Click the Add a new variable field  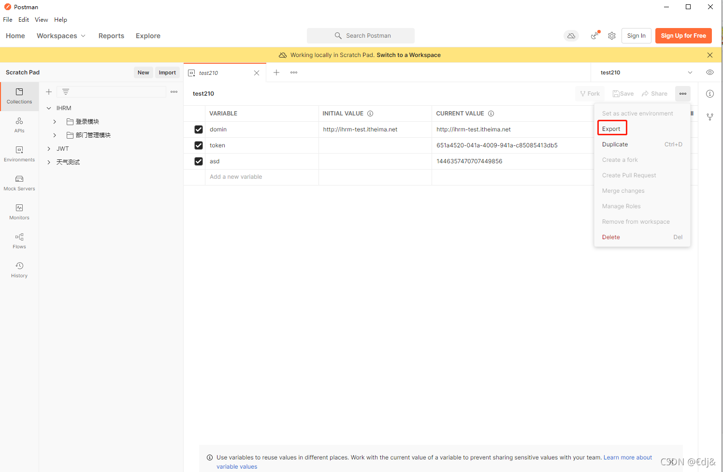coord(261,177)
